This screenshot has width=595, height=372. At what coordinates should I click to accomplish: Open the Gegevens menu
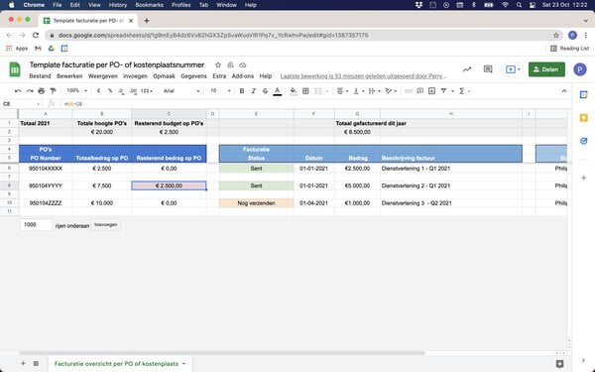193,76
